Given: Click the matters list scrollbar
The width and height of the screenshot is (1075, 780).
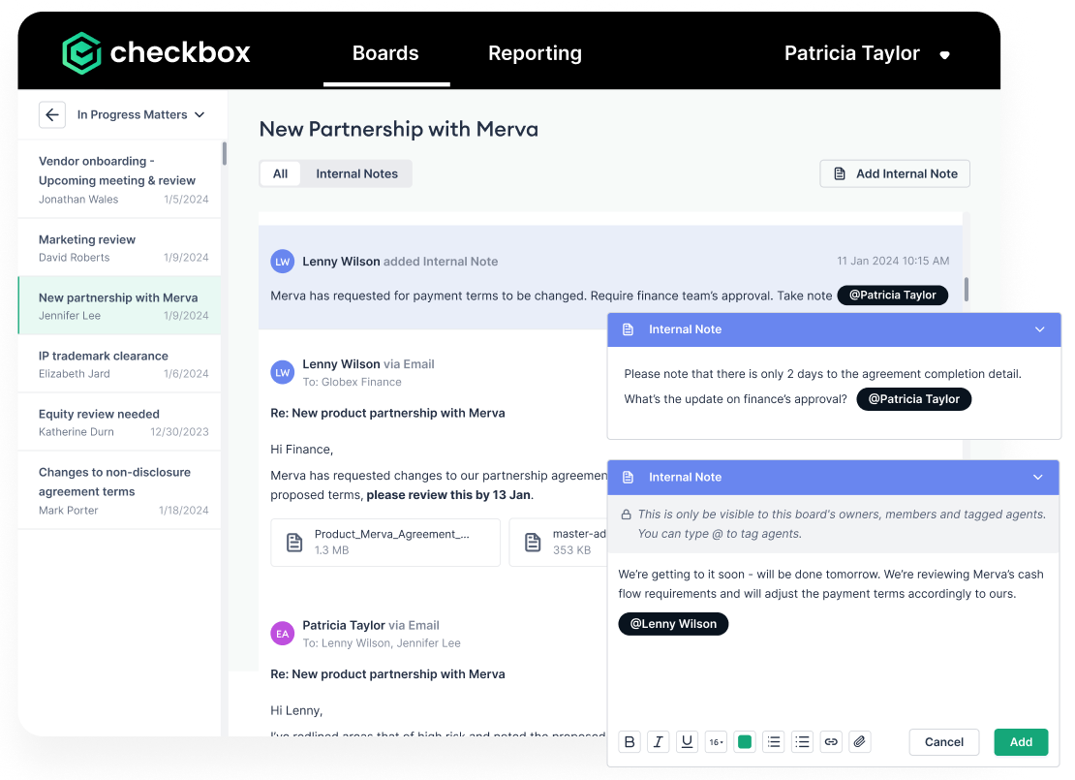Looking at the screenshot, I should click(224, 154).
